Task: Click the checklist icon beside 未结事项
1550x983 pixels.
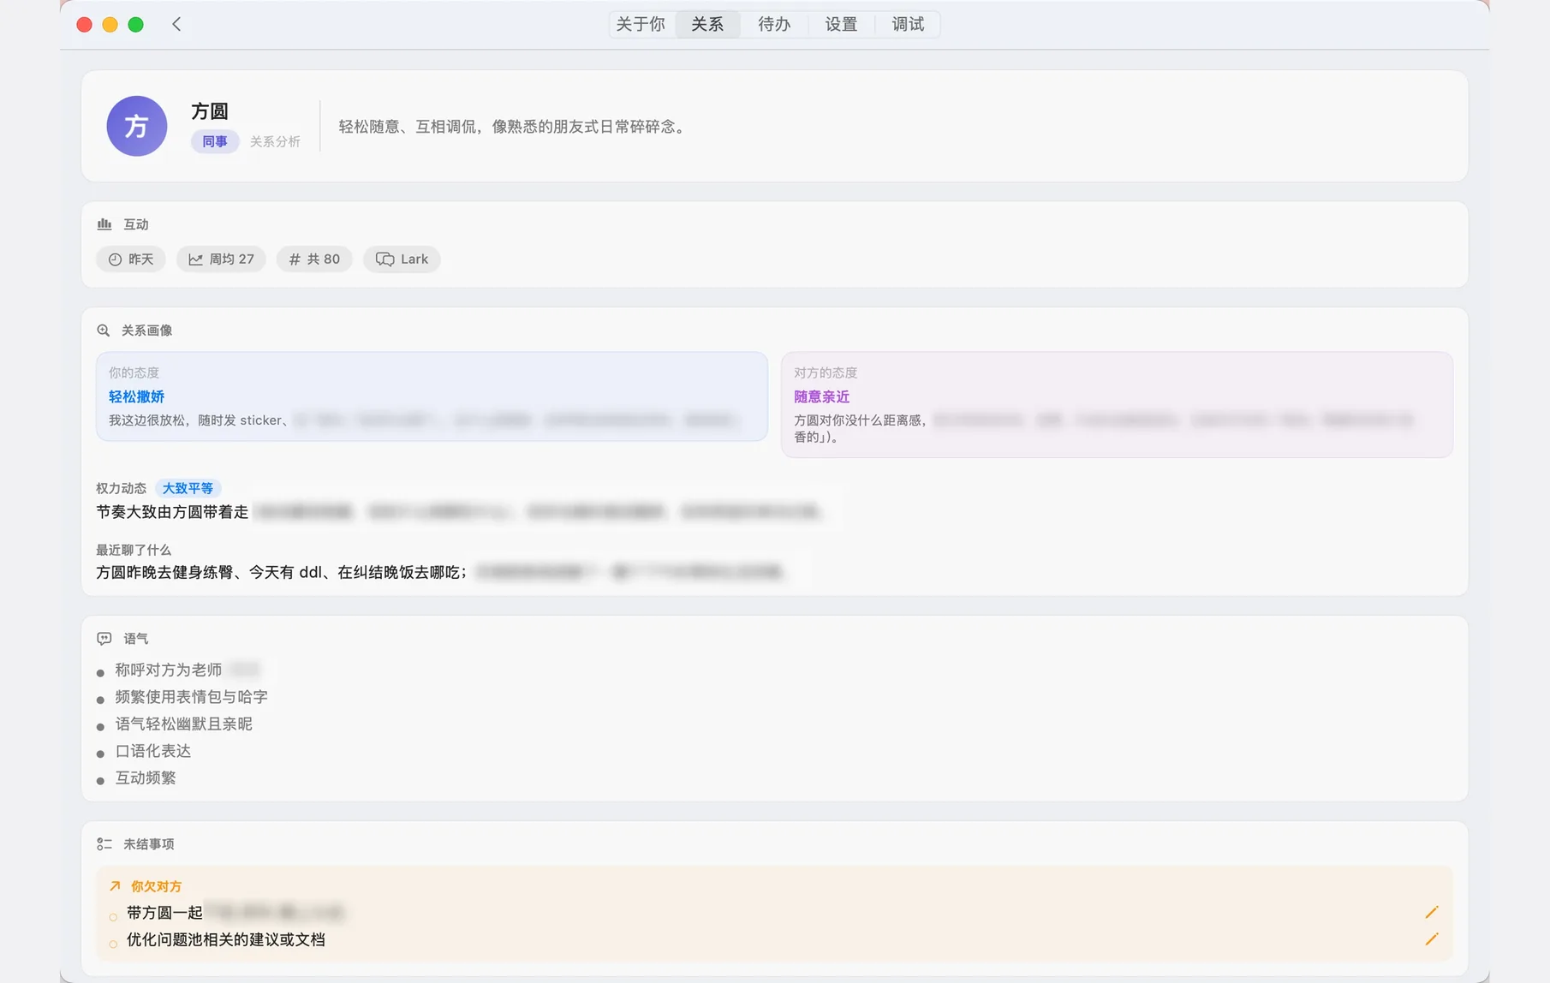Action: click(104, 844)
